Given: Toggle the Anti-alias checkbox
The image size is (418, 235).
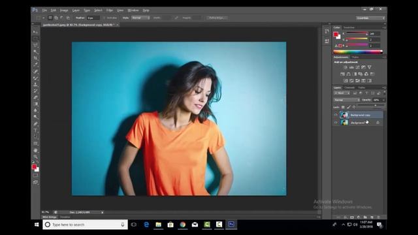Looking at the screenshot, I should pos(104,18).
